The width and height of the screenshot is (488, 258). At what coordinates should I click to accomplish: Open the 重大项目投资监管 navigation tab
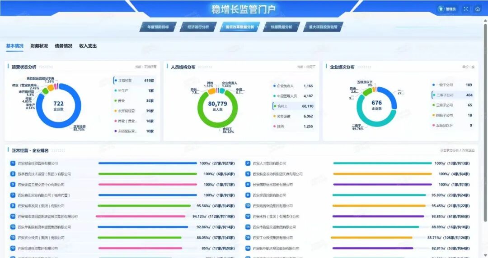pyautogui.click(x=323, y=27)
